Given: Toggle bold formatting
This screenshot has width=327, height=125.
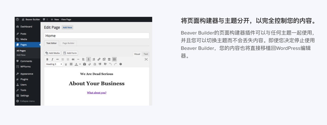Looking at the screenshot, I should 47,59.
